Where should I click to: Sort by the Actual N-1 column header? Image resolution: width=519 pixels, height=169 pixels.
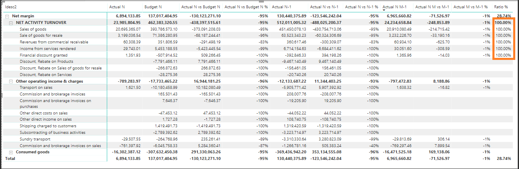click(x=283, y=7)
